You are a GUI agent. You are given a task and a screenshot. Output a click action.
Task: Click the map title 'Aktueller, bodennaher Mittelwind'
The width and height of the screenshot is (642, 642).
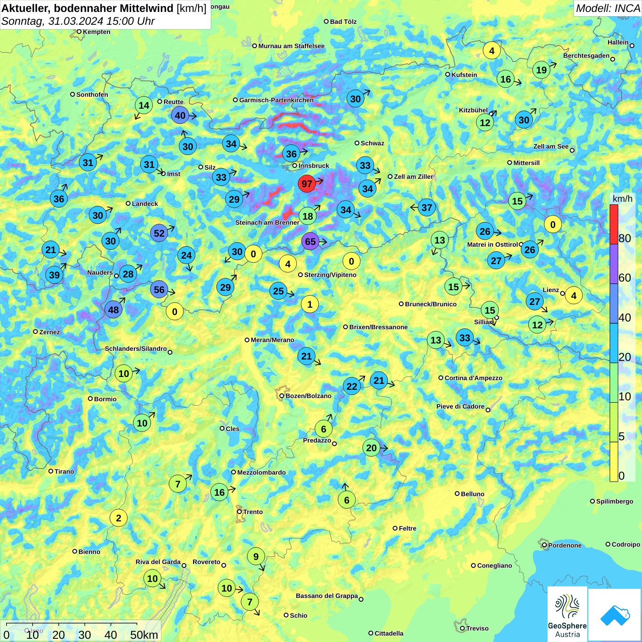(x=88, y=8)
